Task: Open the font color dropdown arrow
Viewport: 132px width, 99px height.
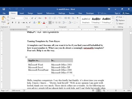Action: (46, 23)
